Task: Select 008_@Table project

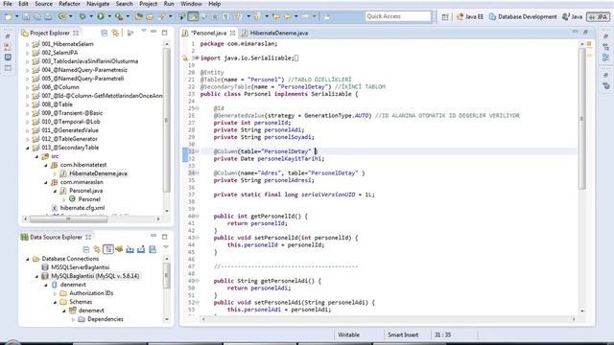Action: pos(57,104)
